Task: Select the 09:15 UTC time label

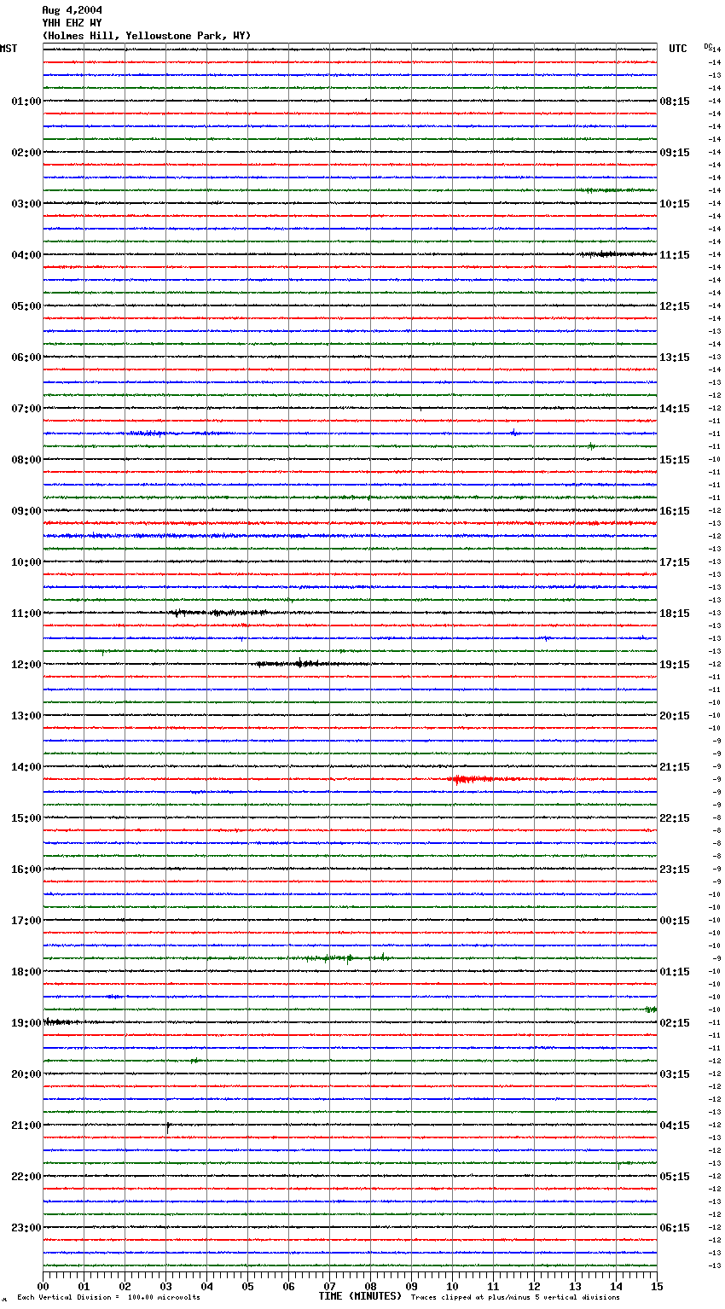Action: click(675, 153)
